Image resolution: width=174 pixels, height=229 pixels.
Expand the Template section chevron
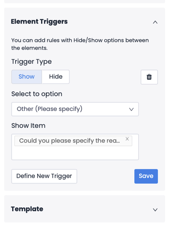pos(155,210)
